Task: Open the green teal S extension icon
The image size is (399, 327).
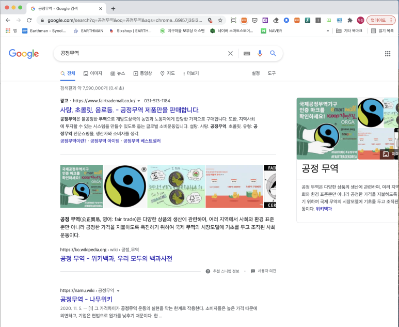Action: (308, 20)
